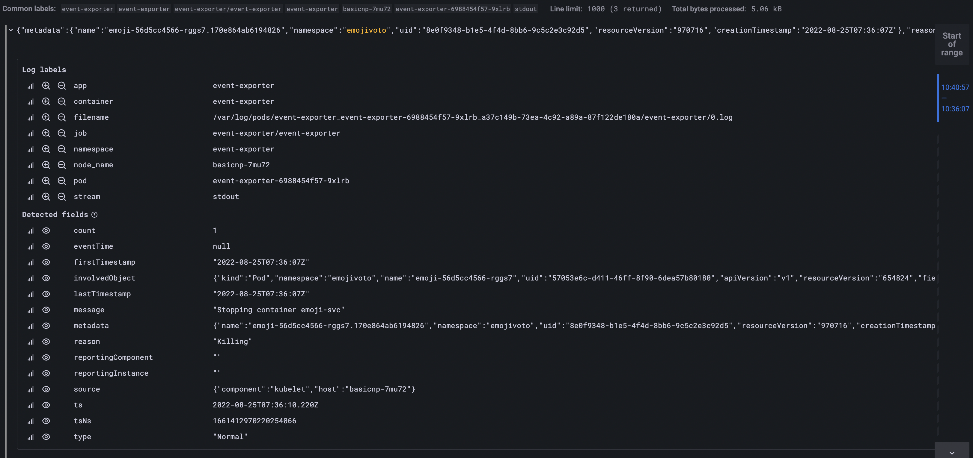973x458 pixels.
Task: Toggle visibility of lastTimestamp field
Action: [46, 294]
